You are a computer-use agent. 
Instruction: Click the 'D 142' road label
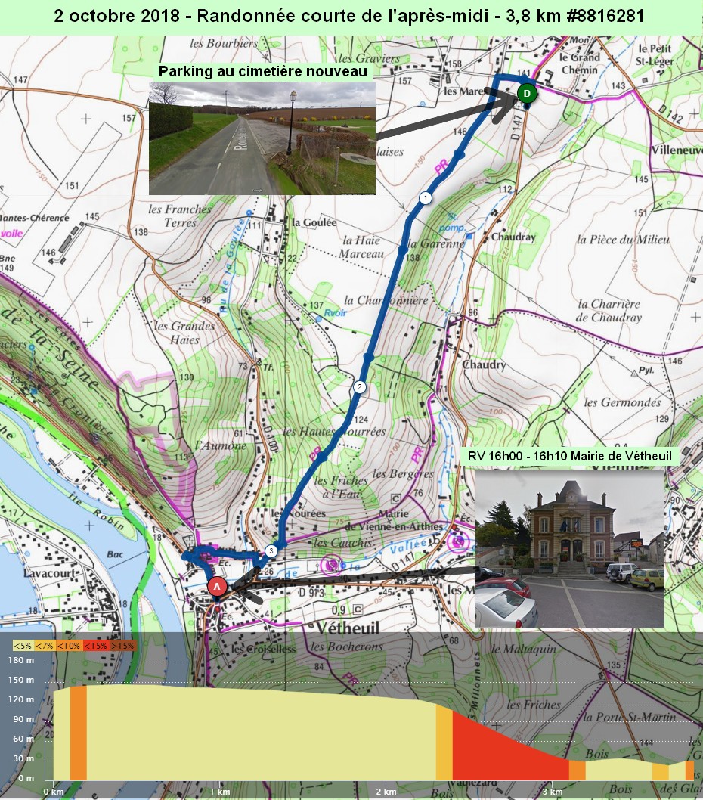click(670, 115)
